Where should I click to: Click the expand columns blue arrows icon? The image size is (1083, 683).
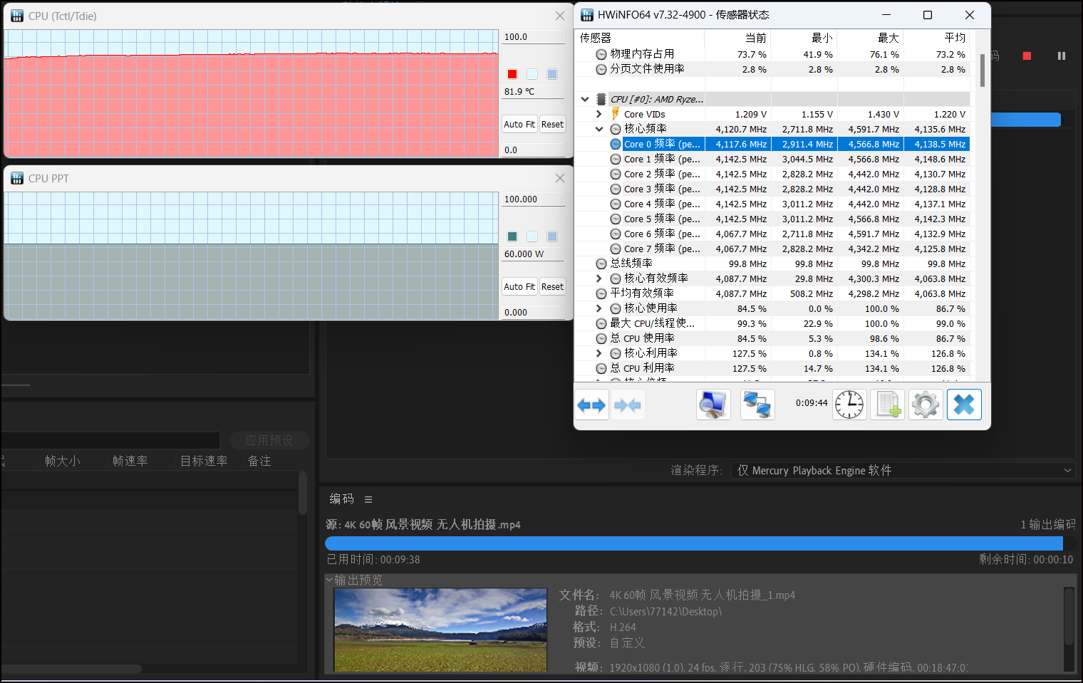[x=591, y=405]
